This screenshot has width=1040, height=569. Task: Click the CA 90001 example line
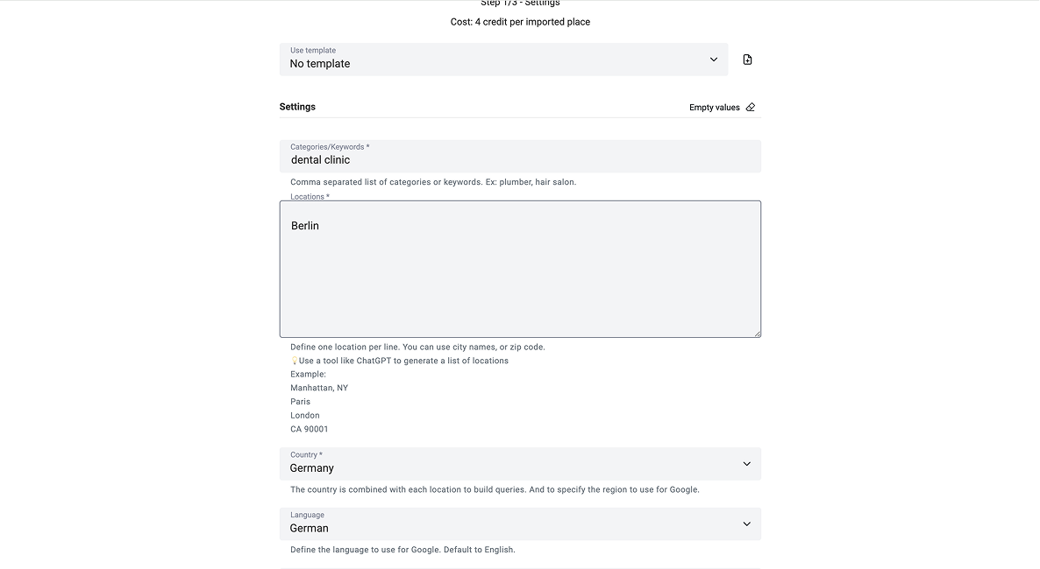click(x=309, y=429)
